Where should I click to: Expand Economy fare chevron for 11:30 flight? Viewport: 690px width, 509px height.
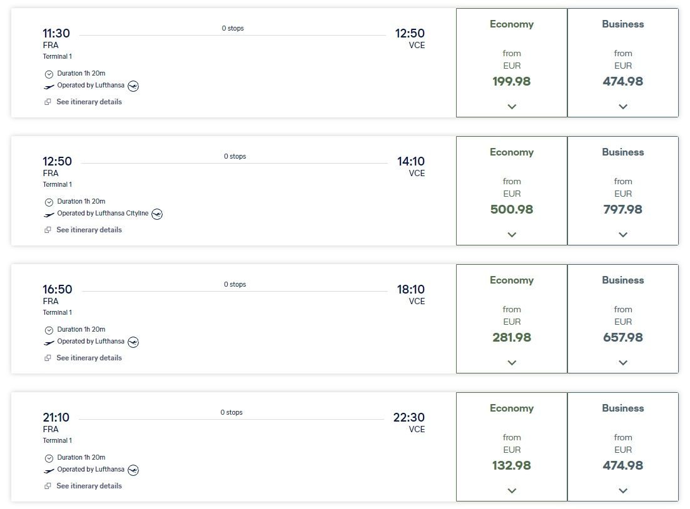[512, 107]
